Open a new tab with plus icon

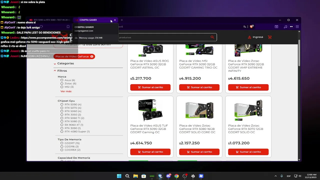[122, 20]
